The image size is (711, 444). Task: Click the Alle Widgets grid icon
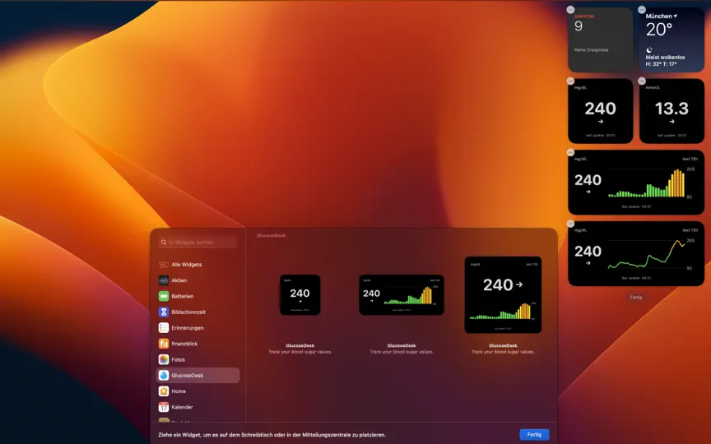coord(164,265)
